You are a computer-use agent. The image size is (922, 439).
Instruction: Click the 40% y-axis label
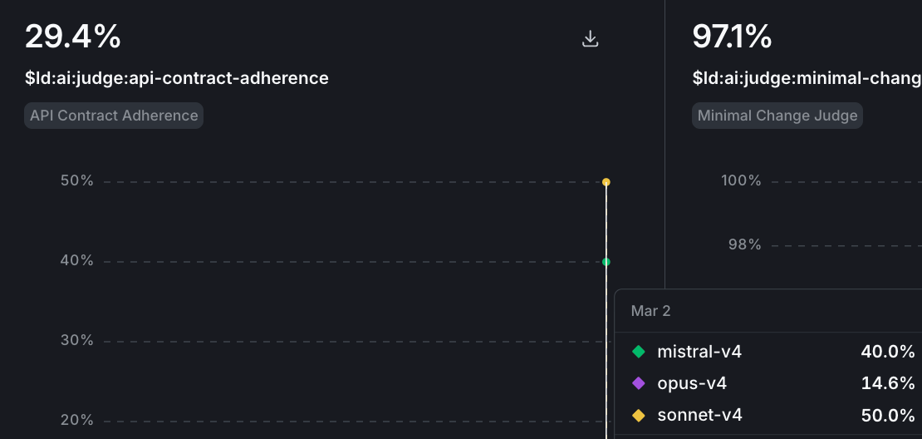(77, 260)
